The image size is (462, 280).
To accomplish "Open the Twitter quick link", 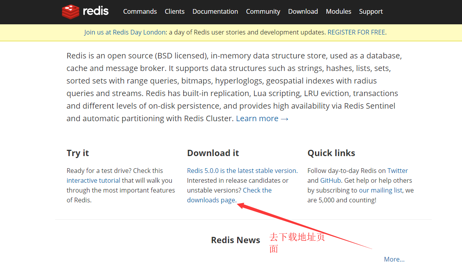I will (x=398, y=171).
